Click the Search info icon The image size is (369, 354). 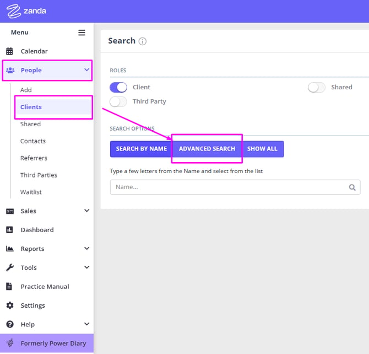[143, 41]
